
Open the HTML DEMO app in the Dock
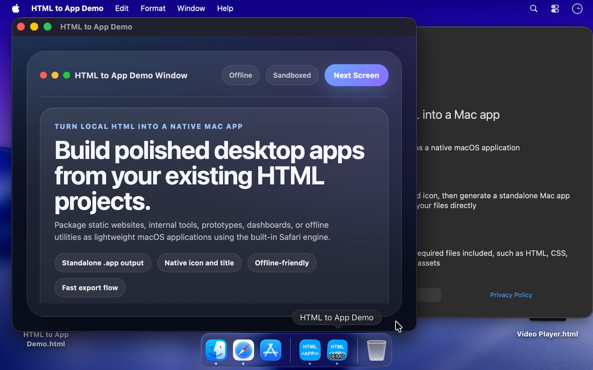(337, 350)
